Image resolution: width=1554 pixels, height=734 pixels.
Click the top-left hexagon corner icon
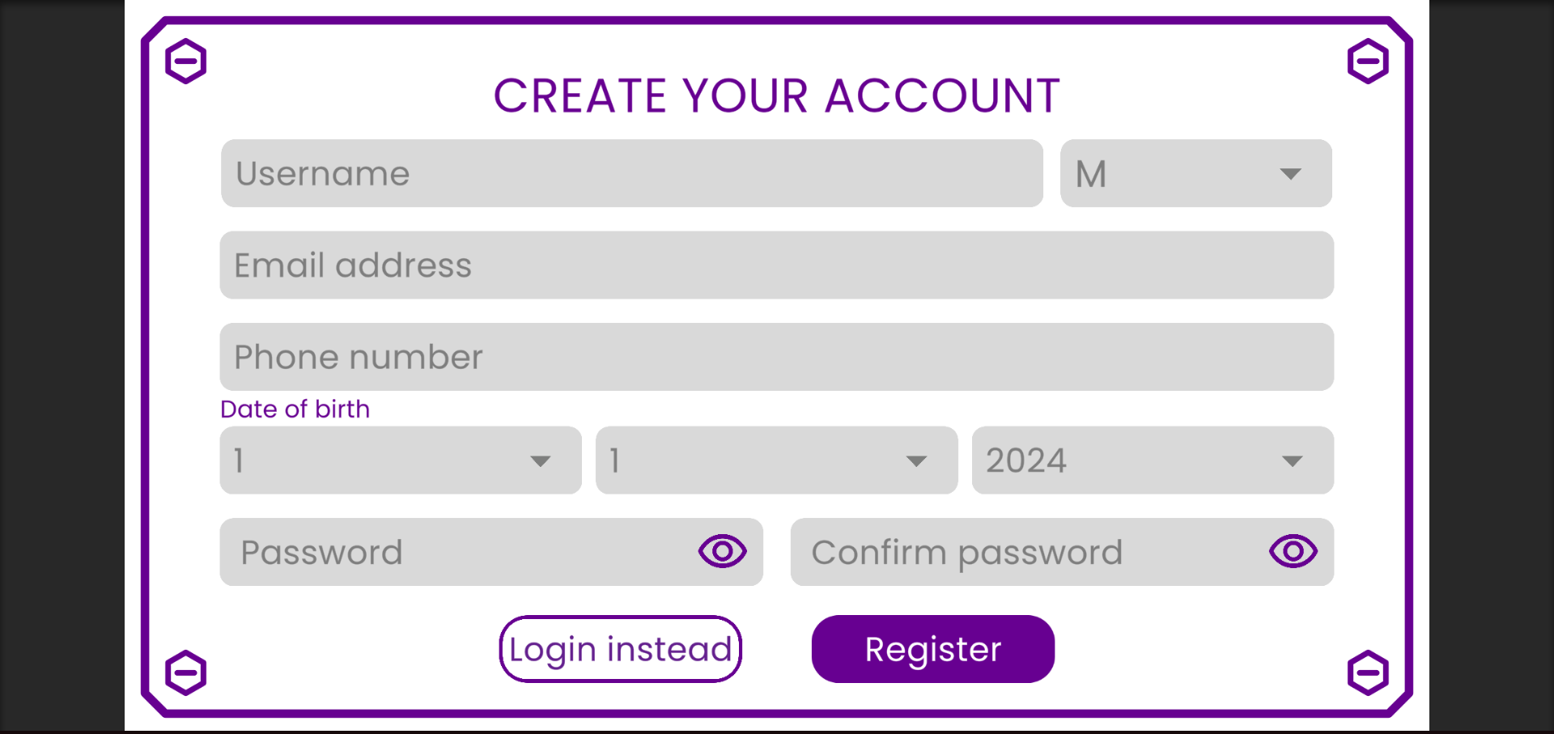(186, 61)
